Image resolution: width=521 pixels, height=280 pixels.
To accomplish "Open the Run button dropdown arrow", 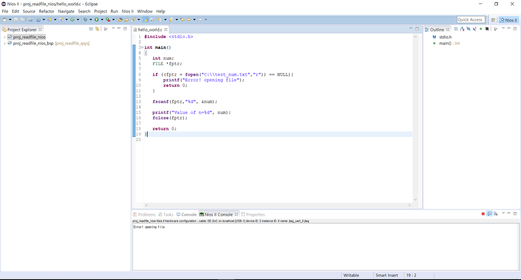I will point(102,20).
